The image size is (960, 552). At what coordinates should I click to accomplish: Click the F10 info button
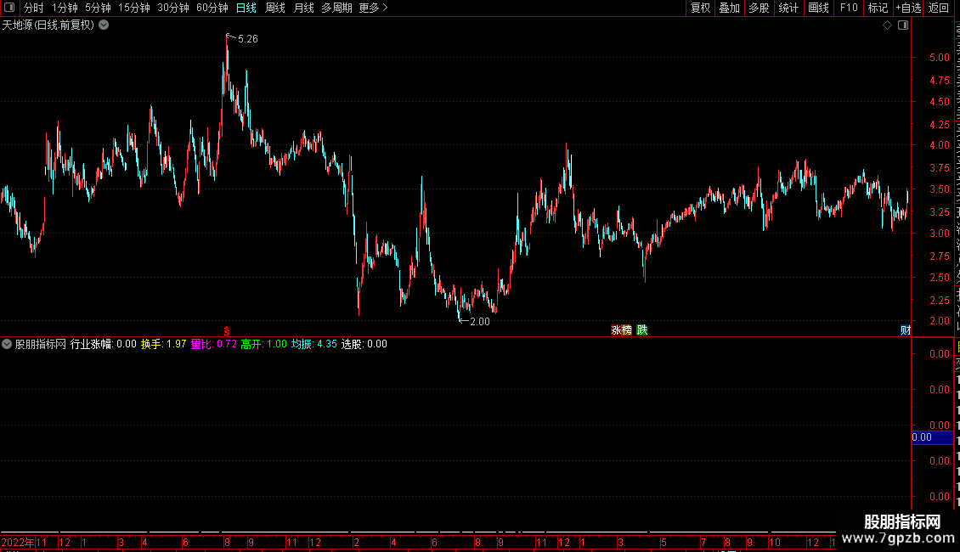tap(849, 8)
